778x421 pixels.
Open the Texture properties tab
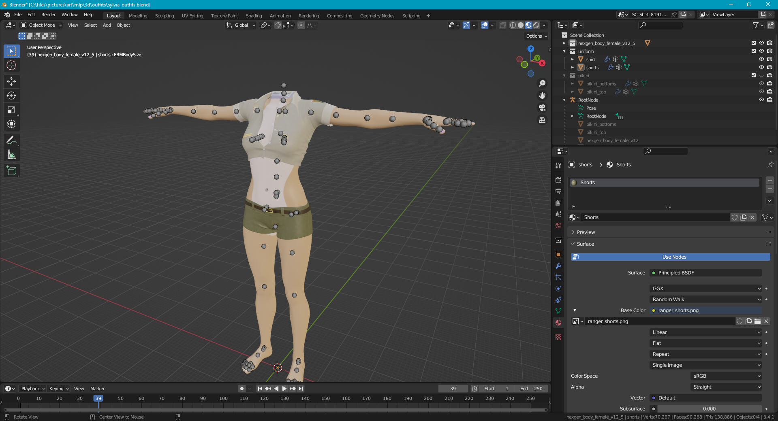pos(558,337)
